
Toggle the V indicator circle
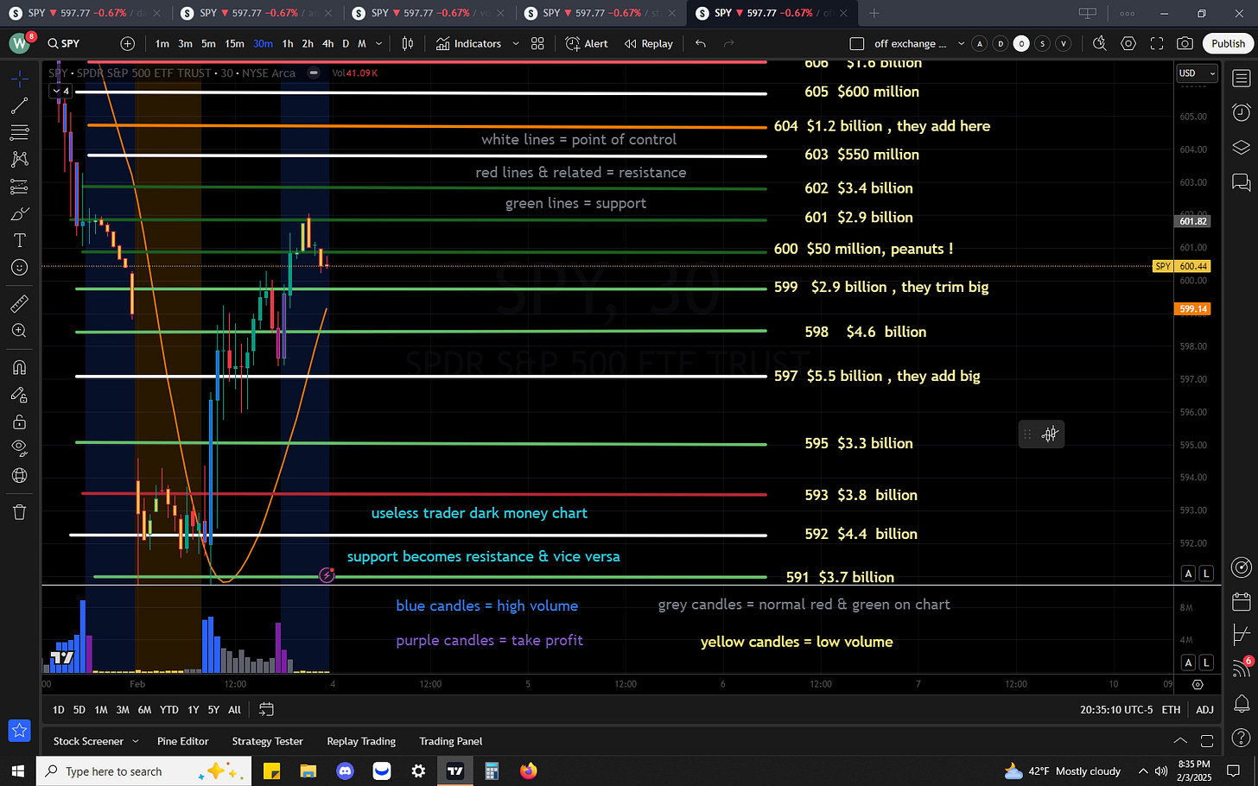click(x=1064, y=43)
